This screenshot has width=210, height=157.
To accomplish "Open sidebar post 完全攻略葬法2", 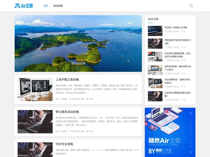I will tap(177, 81).
